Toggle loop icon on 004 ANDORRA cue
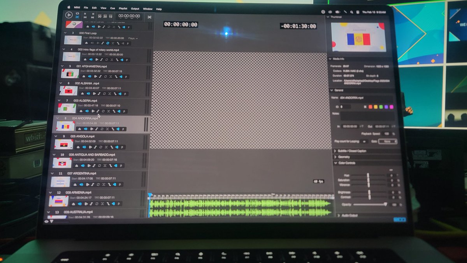Image resolution: width=467 pixels, height=263 pixels. (x=102, y=129)
